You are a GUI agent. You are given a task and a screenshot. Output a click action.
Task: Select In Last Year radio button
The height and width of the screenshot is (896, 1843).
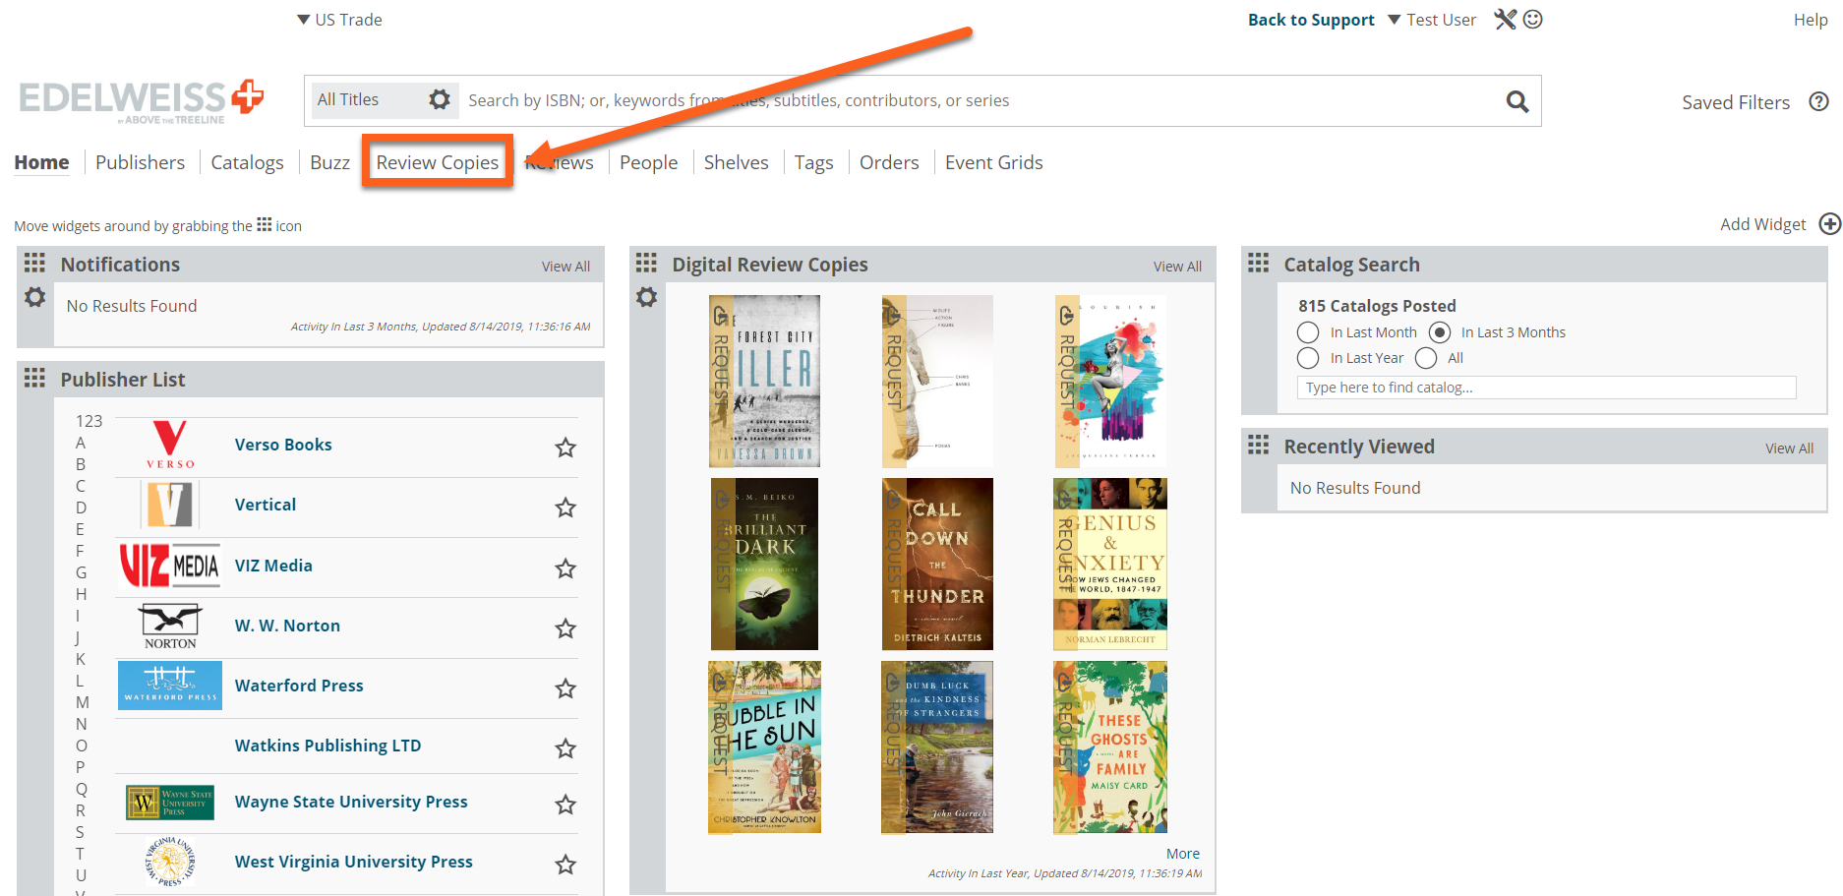point(1308,358)
